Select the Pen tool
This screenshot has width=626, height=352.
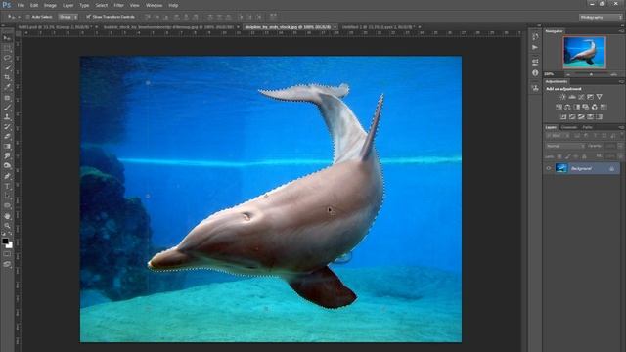(x=7, y=176)
